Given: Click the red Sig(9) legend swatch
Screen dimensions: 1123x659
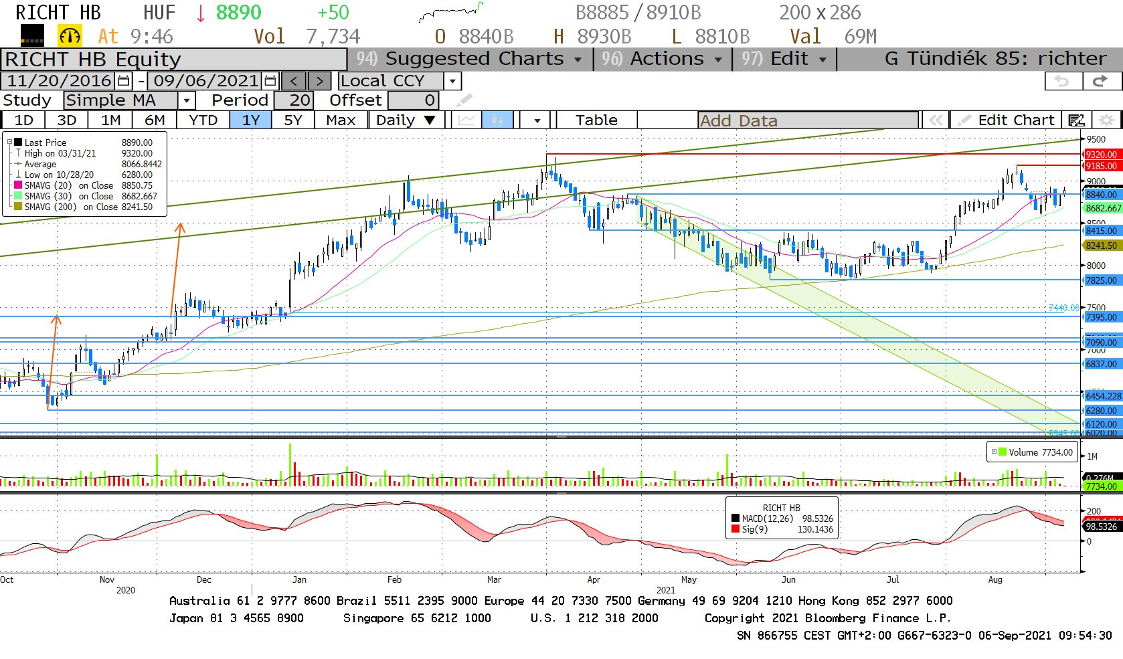Looking at the screenshot, I should click(x=736, y=529).
